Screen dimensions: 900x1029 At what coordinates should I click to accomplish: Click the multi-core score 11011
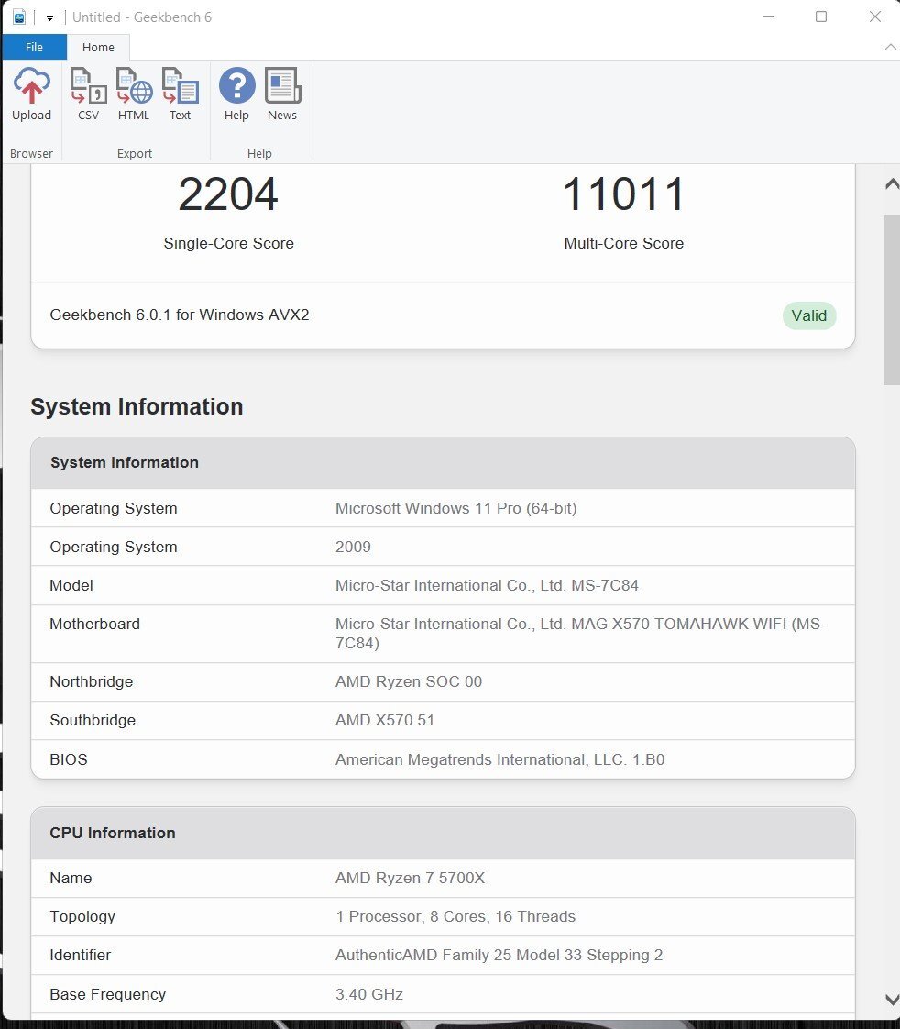tap(624, 194)
